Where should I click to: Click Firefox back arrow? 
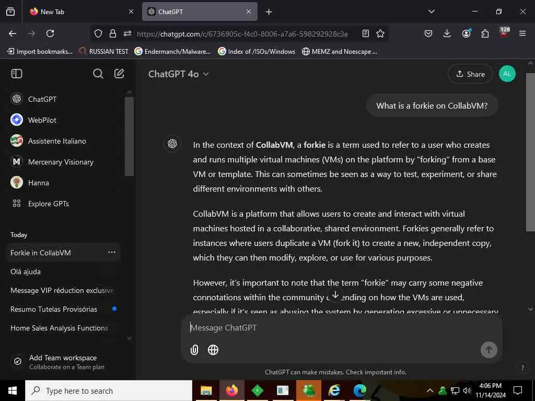click(13, 33)
